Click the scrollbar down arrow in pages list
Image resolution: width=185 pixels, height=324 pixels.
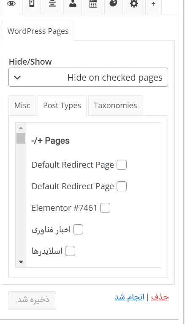click(21, 262)
